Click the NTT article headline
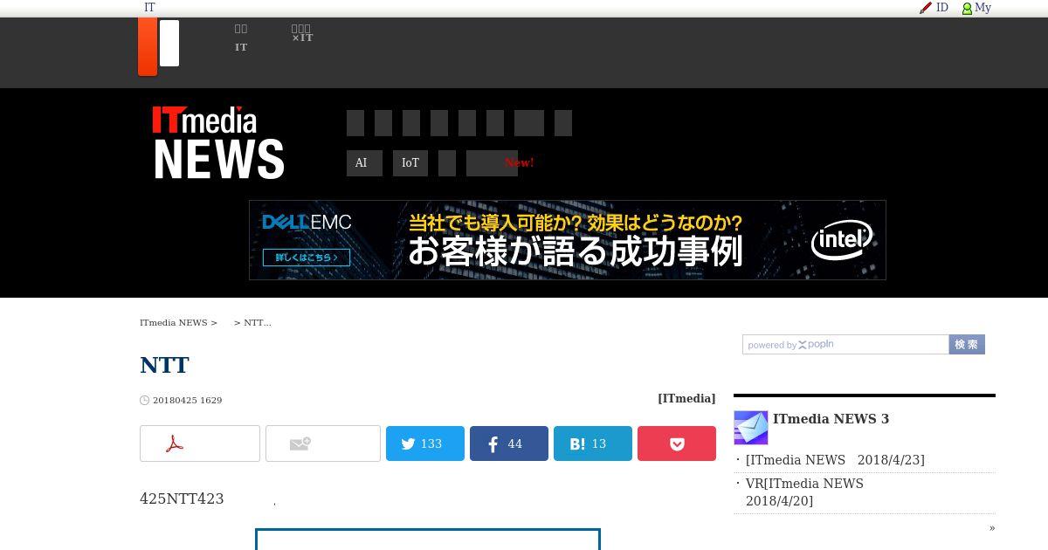 pyautogui.click(x=164, y=365)
